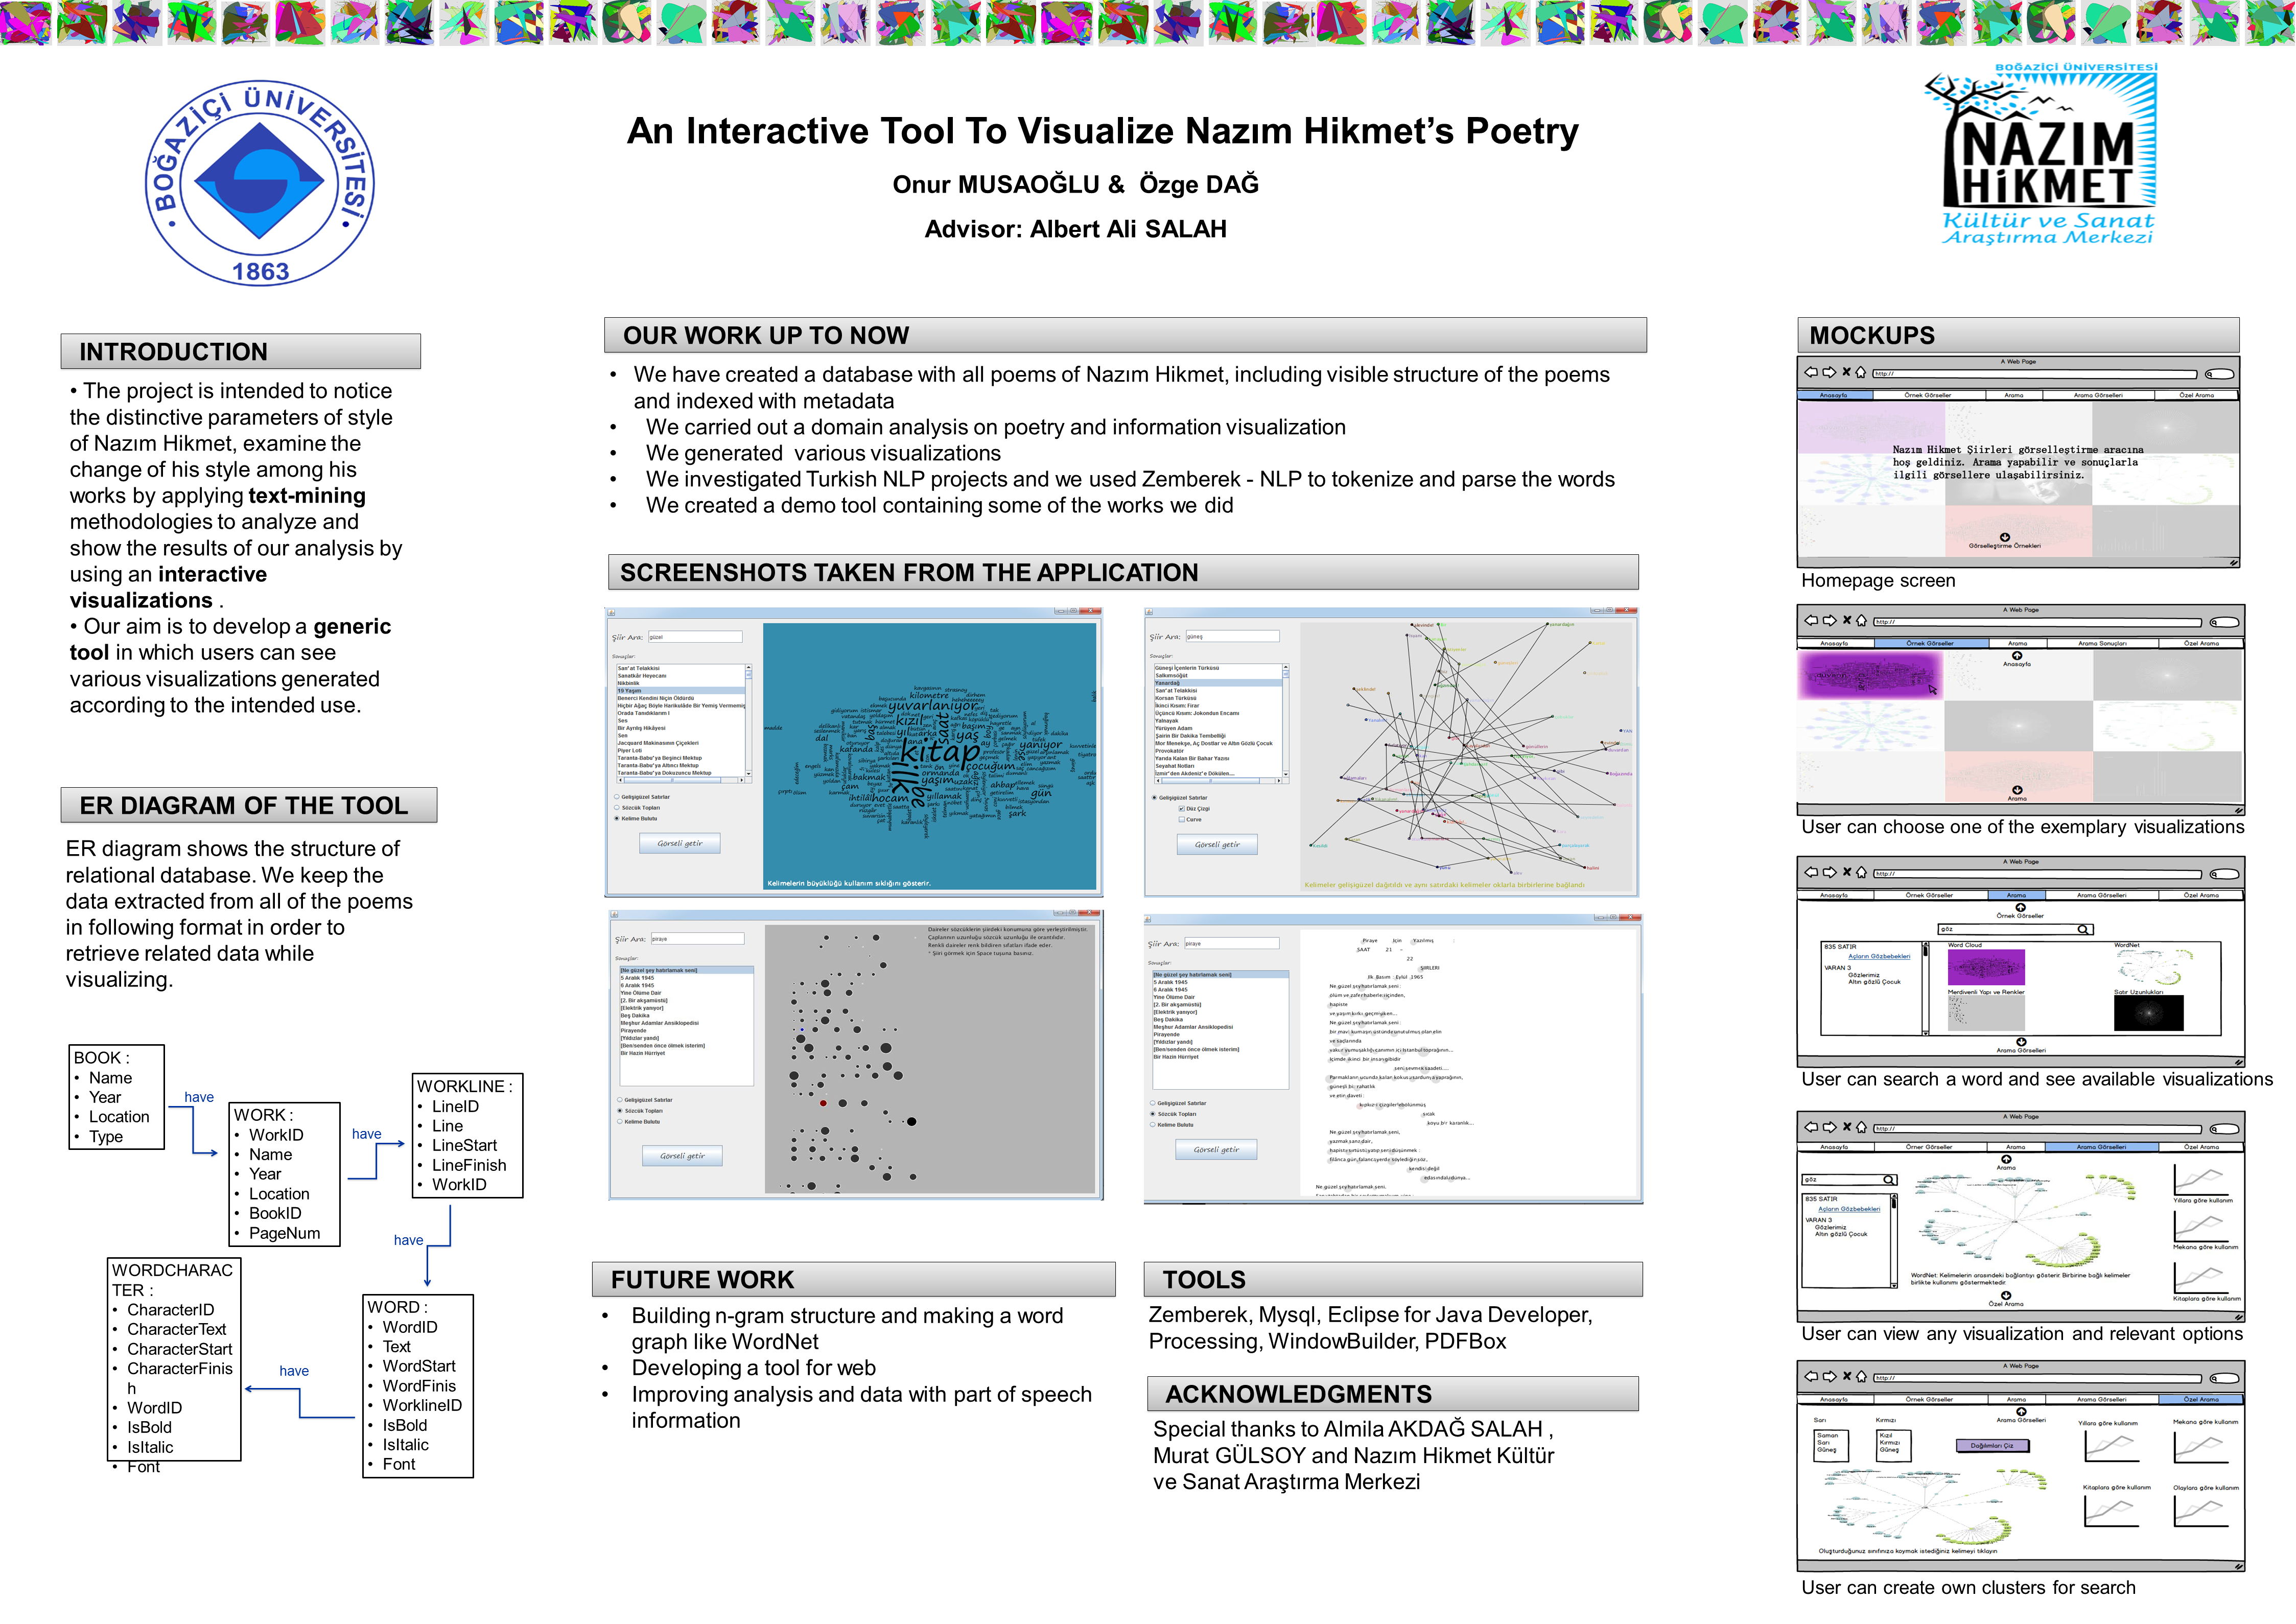Click purple Dağılımları Çiz button

point(1992,1446)
